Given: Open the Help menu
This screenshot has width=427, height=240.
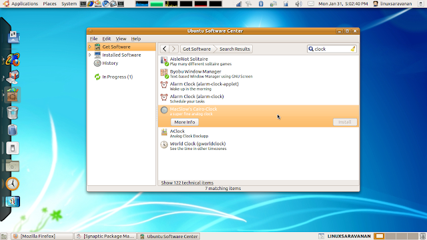Looking at the screenshot, I should click(136, 39).
